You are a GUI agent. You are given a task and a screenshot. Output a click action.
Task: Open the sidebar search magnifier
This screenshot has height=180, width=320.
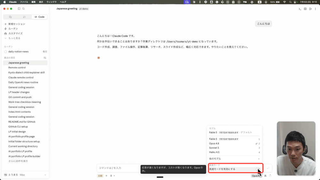tap(23, 9)
